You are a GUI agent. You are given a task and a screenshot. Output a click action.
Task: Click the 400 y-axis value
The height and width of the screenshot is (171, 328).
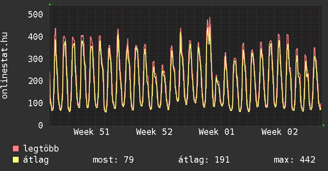point(35,37)
